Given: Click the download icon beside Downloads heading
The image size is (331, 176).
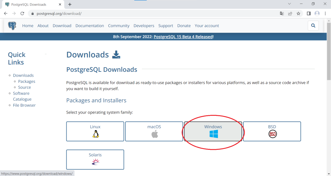Looking at the screenshot, I should coord(116,55).
